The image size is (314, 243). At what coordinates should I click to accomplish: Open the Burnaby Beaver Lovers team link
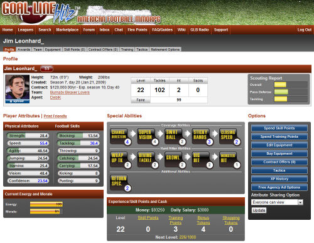pyautogui.click(x=70, y=93)
